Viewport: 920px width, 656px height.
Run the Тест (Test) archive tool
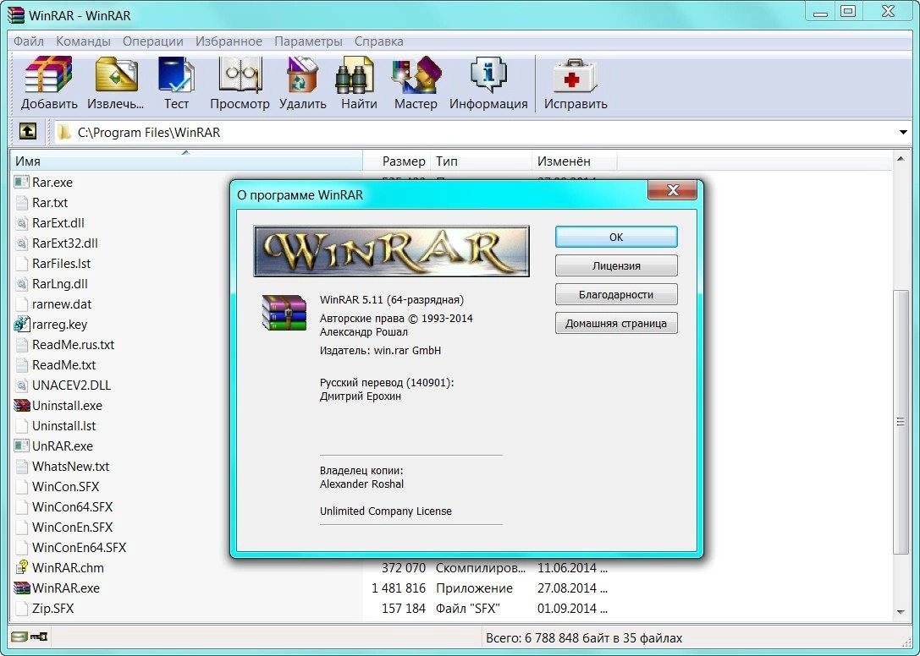tap(176, 83)
